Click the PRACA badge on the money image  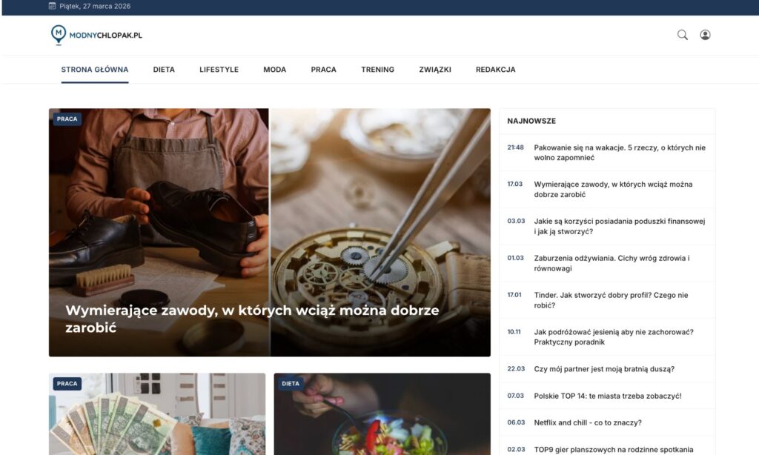[x=67, y=384]
